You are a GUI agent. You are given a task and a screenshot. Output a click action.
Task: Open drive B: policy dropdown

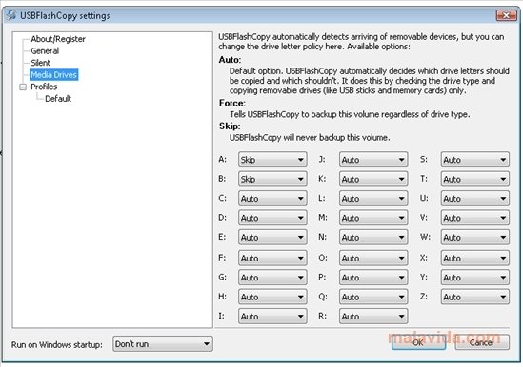pyautogui.click(x=272, y=179)
